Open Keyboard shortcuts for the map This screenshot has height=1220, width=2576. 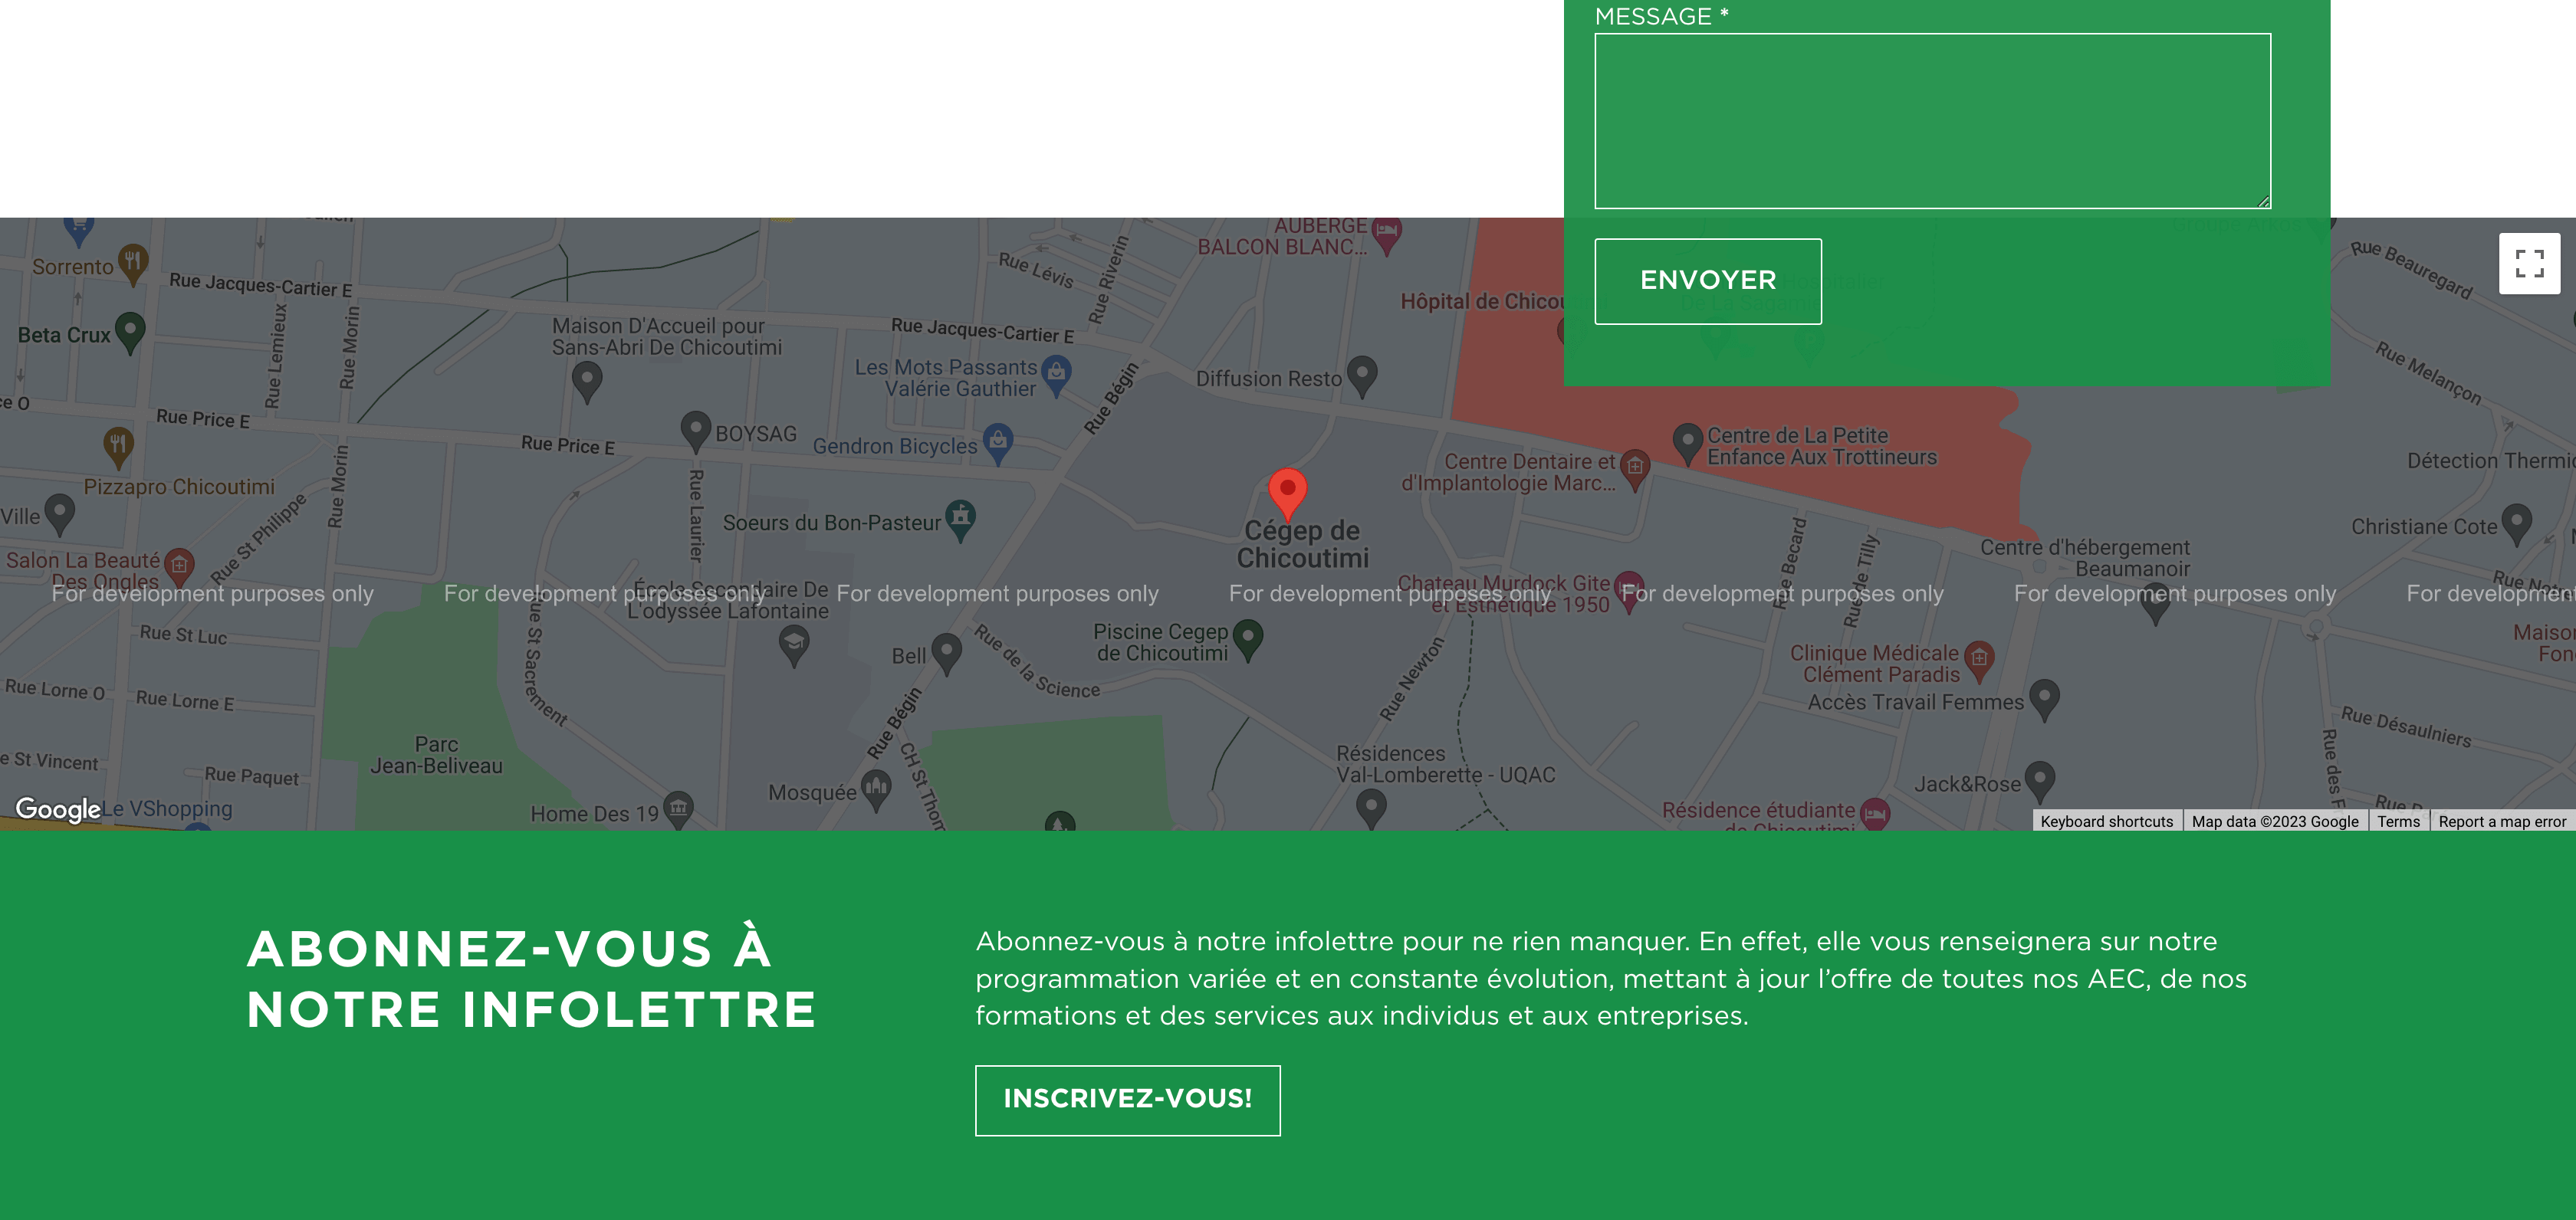(x=2106, y=822)
